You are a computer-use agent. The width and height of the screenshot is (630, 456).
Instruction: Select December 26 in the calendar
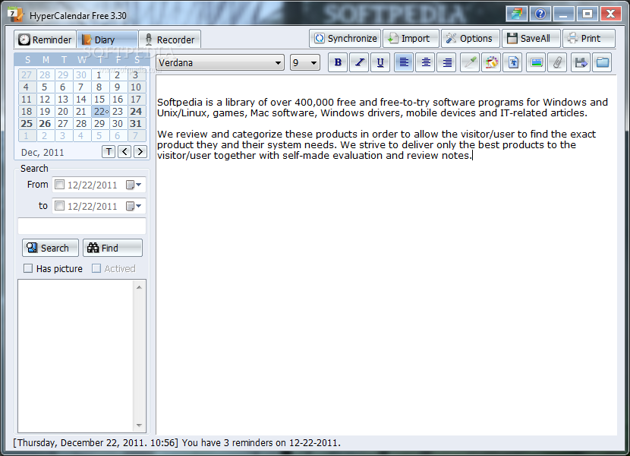click(x=45, y=124)
